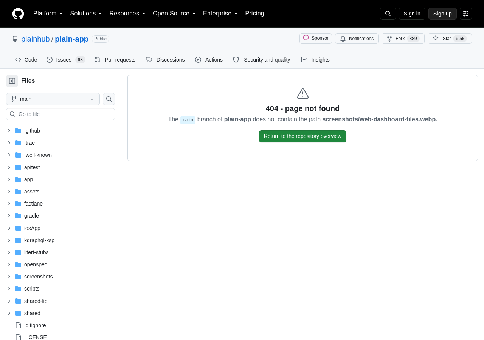Expand the app folder chevron
This screenshot has height=340, width=484.
[9, 179]
